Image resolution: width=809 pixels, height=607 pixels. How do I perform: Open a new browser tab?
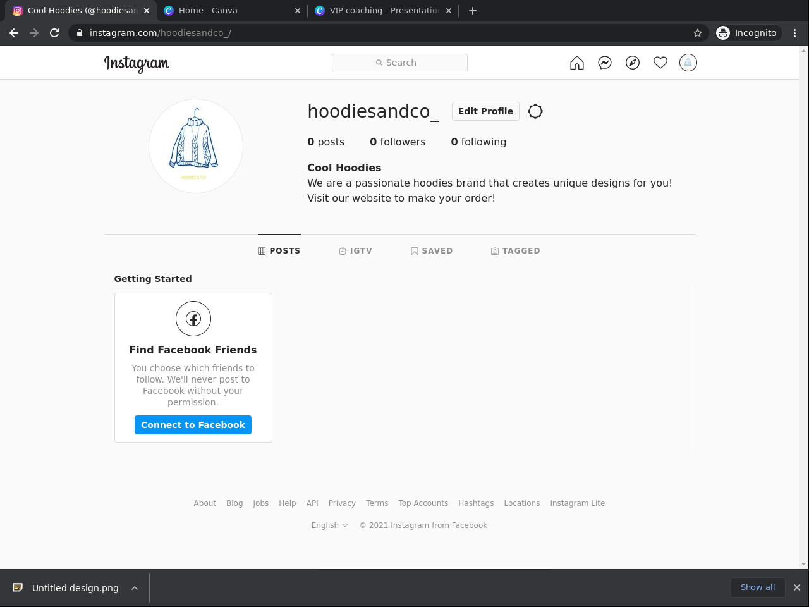(473, 11)
